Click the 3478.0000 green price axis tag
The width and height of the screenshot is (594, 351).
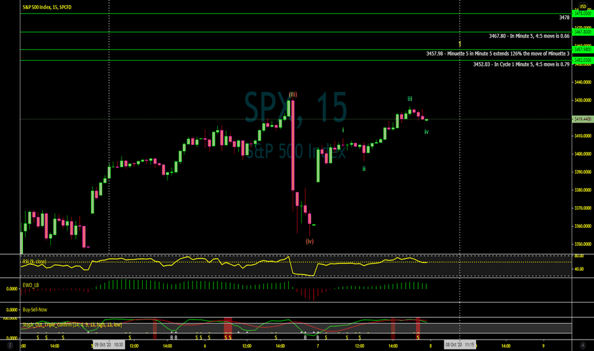(x=583, y=13)
